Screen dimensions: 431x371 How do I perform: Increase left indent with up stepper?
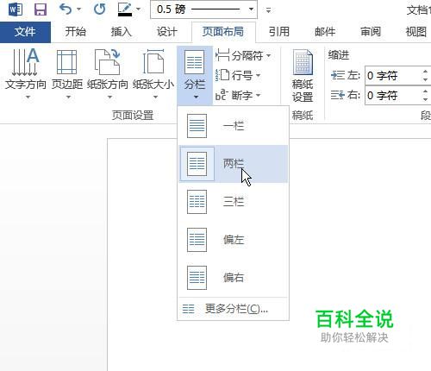426,72
